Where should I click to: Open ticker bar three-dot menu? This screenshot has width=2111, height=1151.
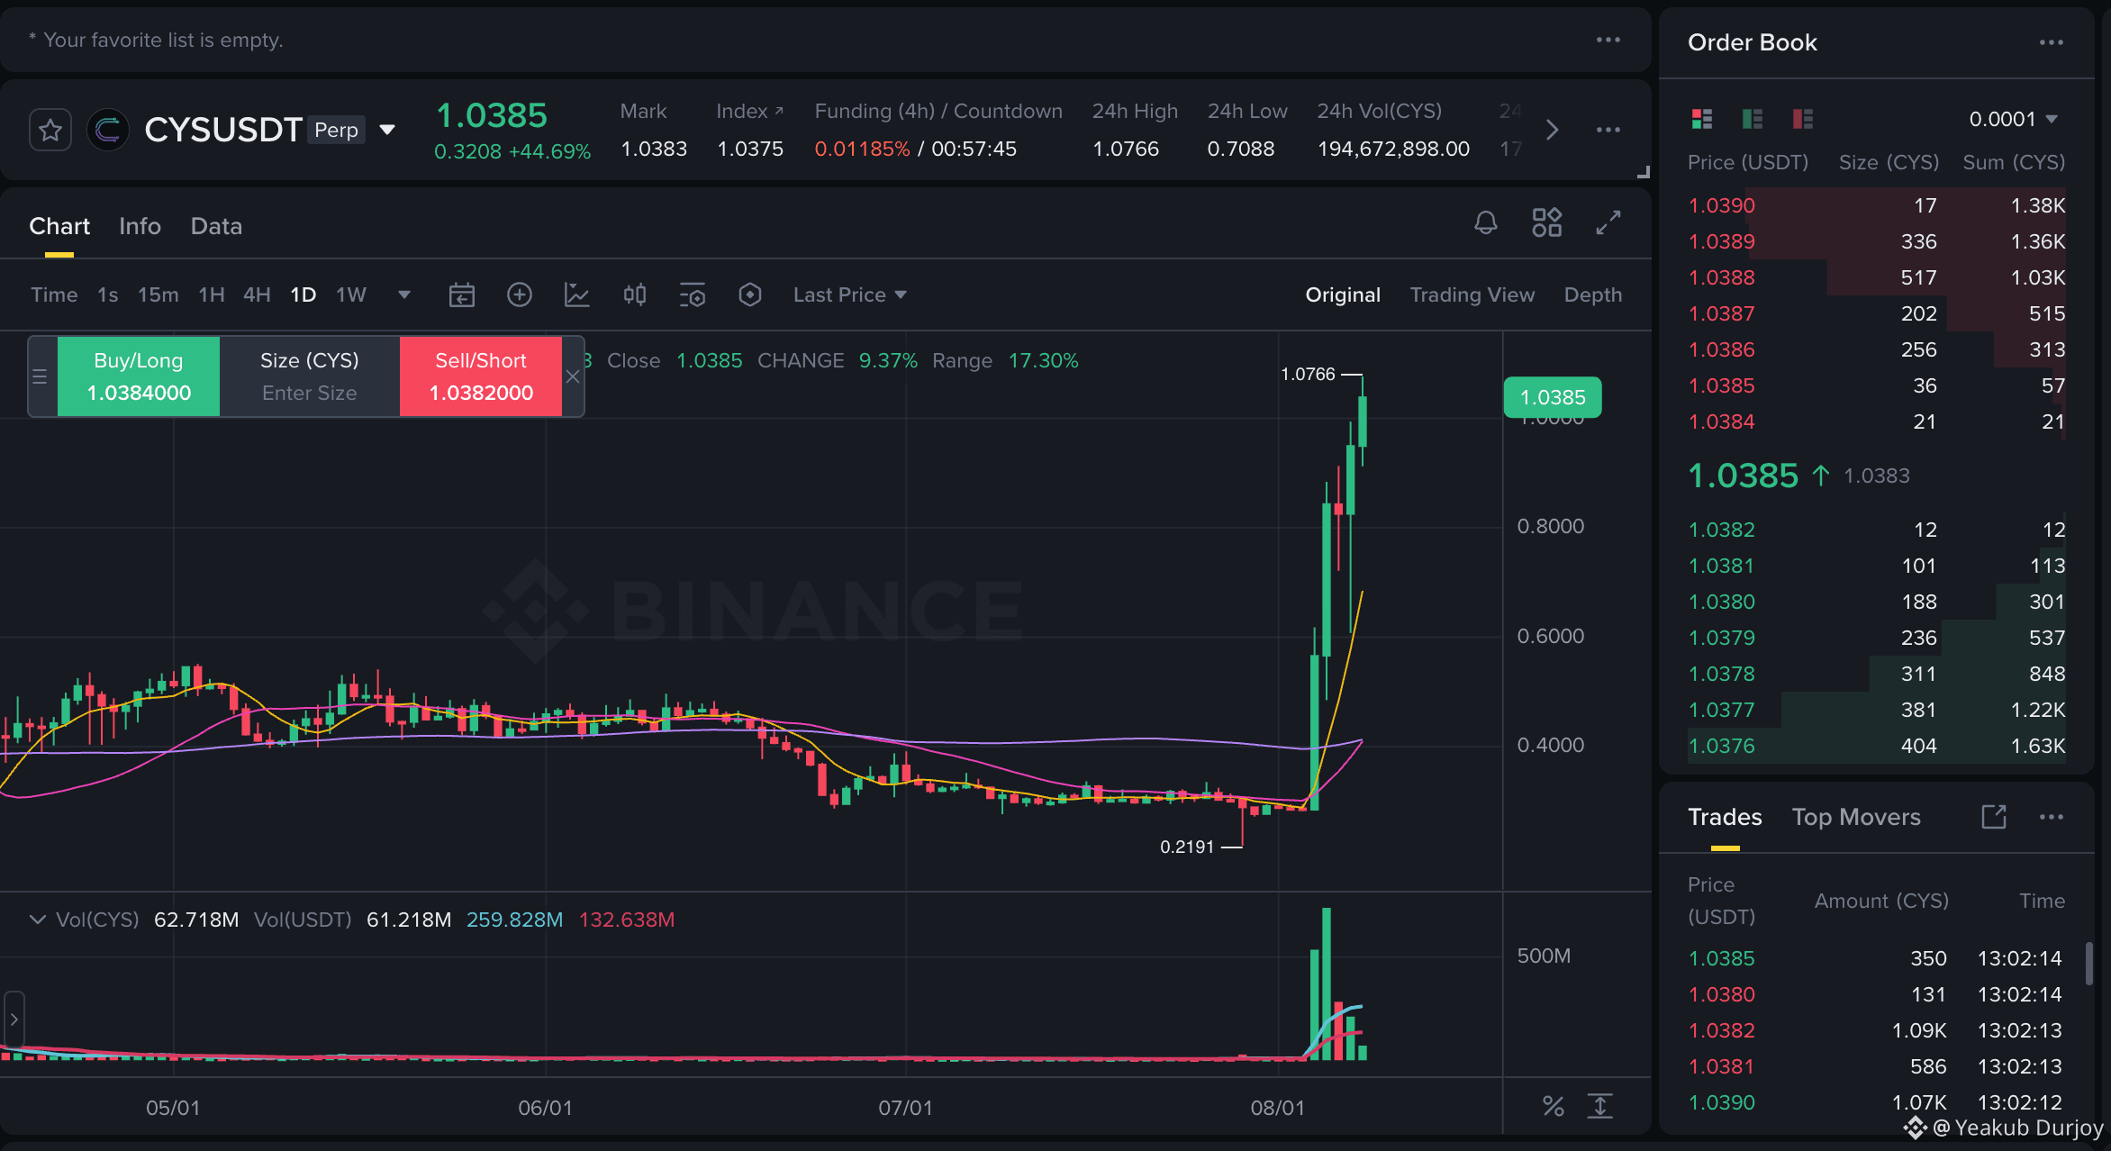pos(1608,131)
